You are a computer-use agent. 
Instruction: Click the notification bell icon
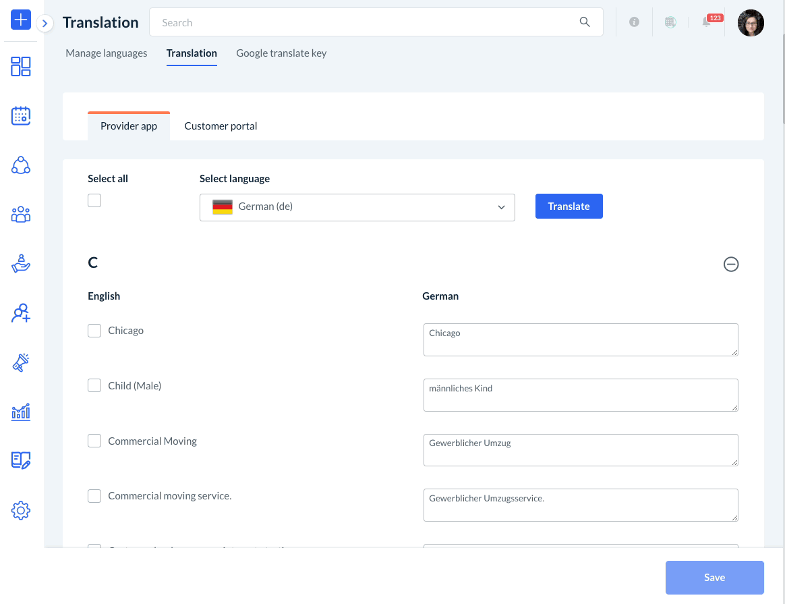pyautogui.click(x=706, y=22)
